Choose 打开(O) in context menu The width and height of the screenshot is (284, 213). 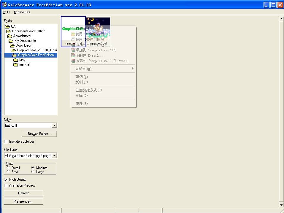(103, 29)
